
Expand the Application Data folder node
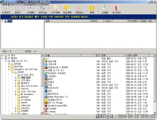(15, 86)
